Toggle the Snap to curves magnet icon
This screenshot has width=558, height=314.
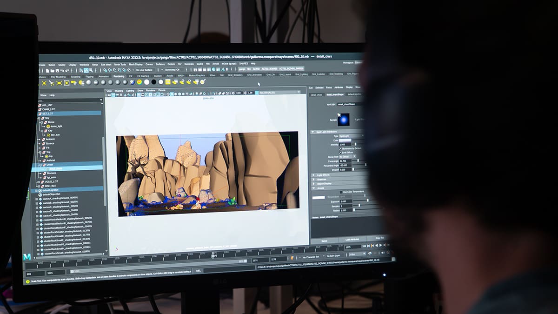[x=109, y=70]
